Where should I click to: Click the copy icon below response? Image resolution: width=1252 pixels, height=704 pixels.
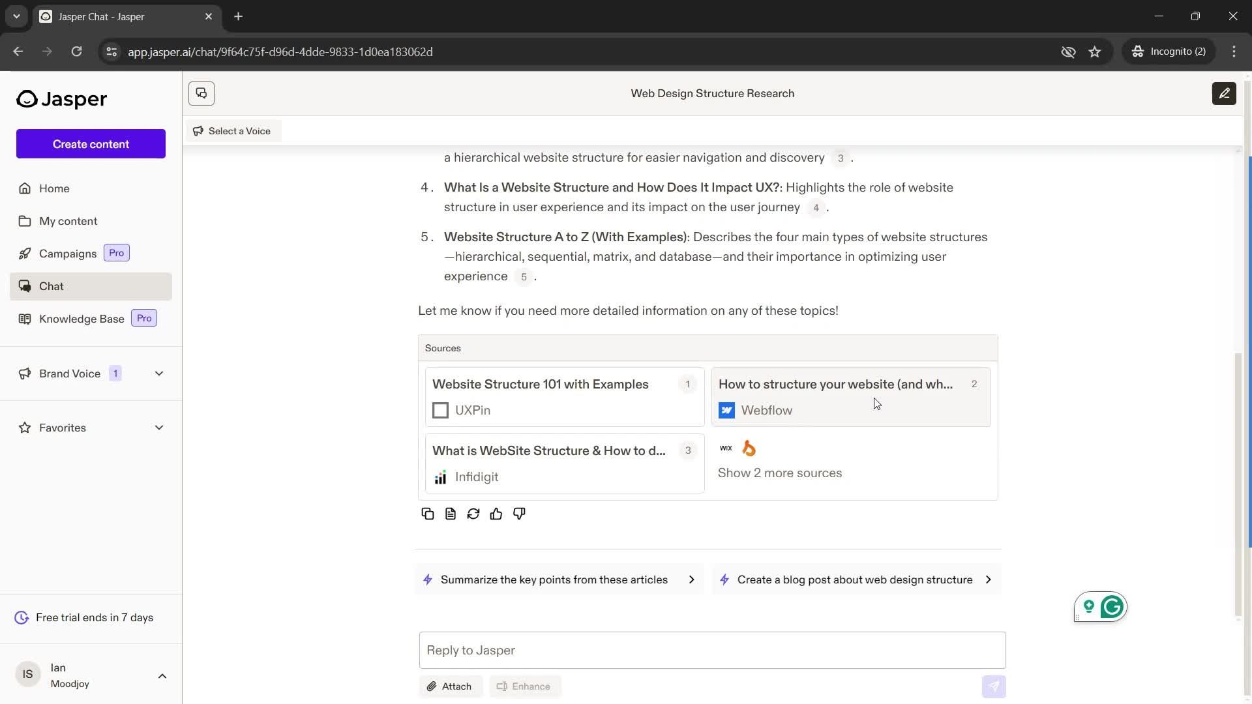tap(427, 513)
